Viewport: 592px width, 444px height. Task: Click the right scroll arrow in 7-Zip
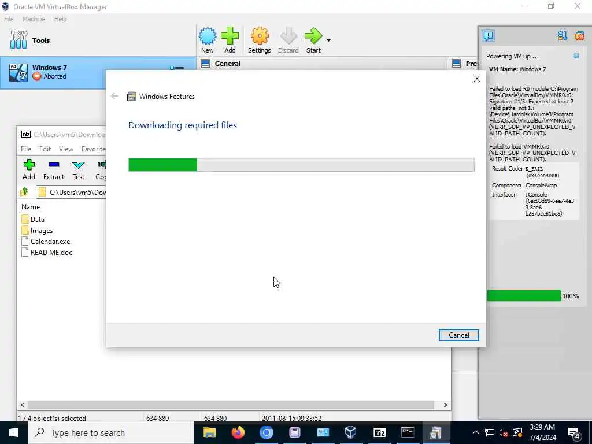pyautogui.click(x=445, y=405)
